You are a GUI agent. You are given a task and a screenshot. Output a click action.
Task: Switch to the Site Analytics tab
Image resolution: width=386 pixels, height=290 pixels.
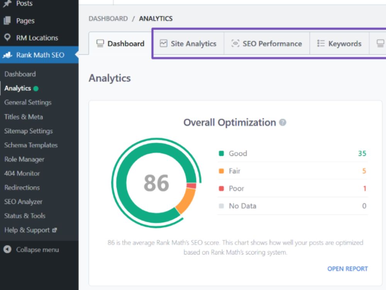(188, 43)
